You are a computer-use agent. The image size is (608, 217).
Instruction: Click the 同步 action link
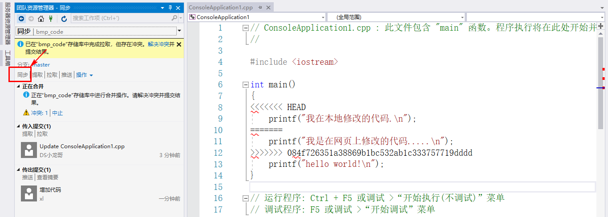(x=23, y=75)
